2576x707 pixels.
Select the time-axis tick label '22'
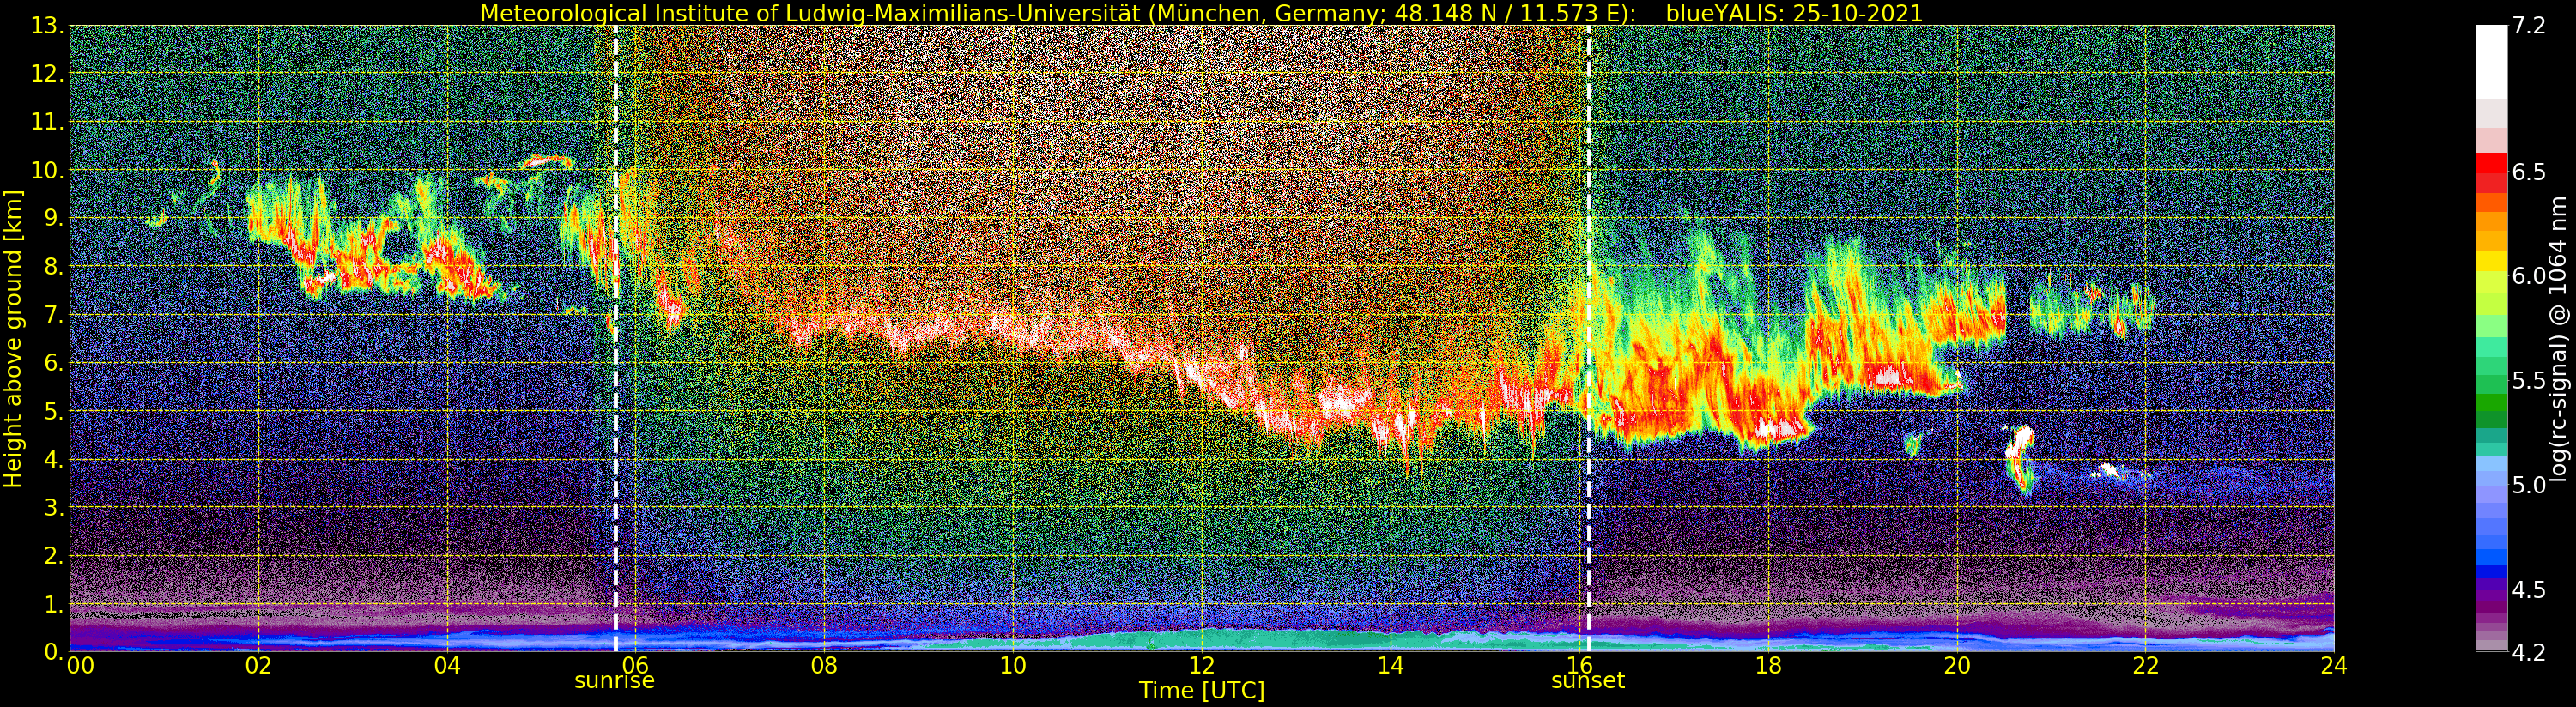coord(2145,666)
